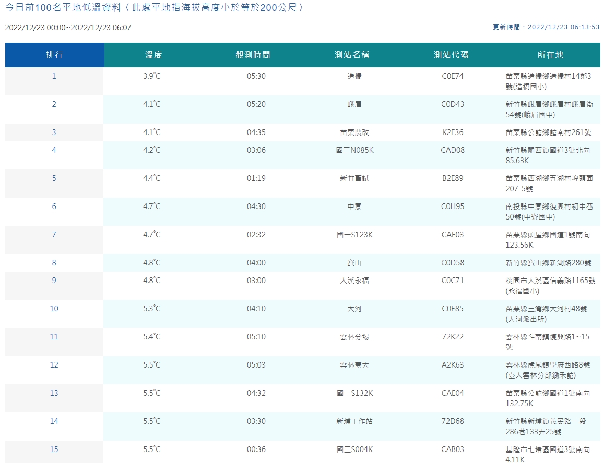Click observation time 05:20
This screenshot has width=603, height=463.
[256, 104]
